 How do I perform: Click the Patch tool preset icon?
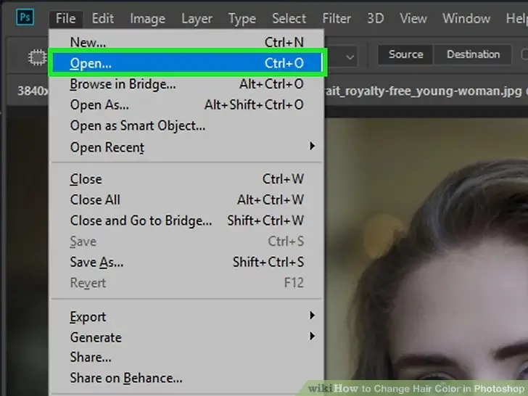click(36, 57)
